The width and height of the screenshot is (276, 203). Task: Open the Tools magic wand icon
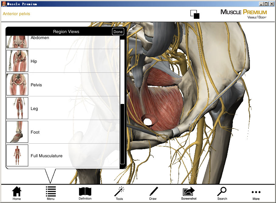coord(119,193)
